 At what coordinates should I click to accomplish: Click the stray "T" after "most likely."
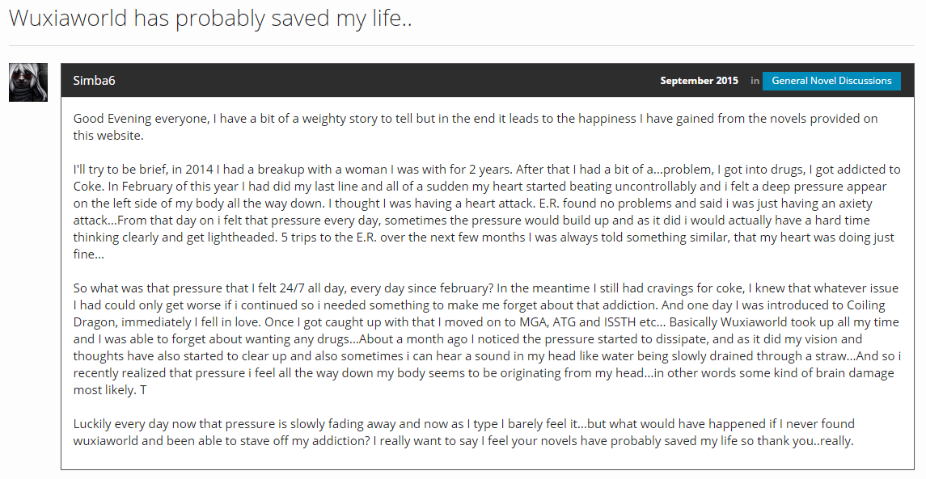(143, 390)
